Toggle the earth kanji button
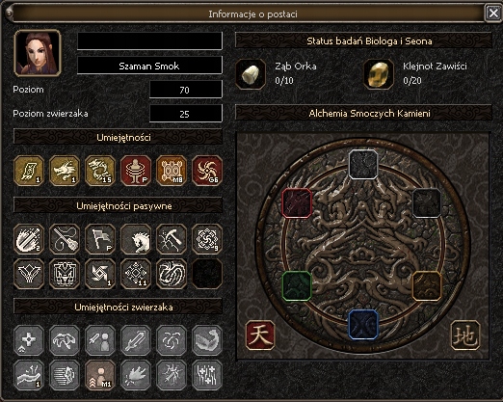Screen dimensions: 503x402 click(x=465, y=335)
